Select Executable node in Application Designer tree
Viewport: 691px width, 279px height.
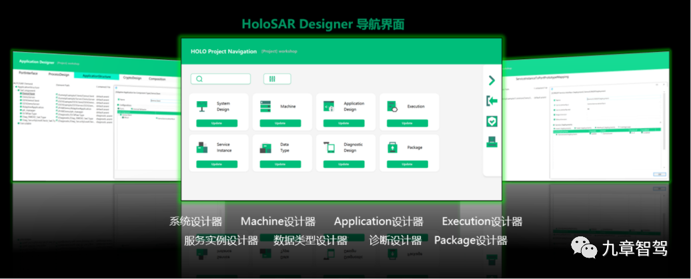click(25, 123)
